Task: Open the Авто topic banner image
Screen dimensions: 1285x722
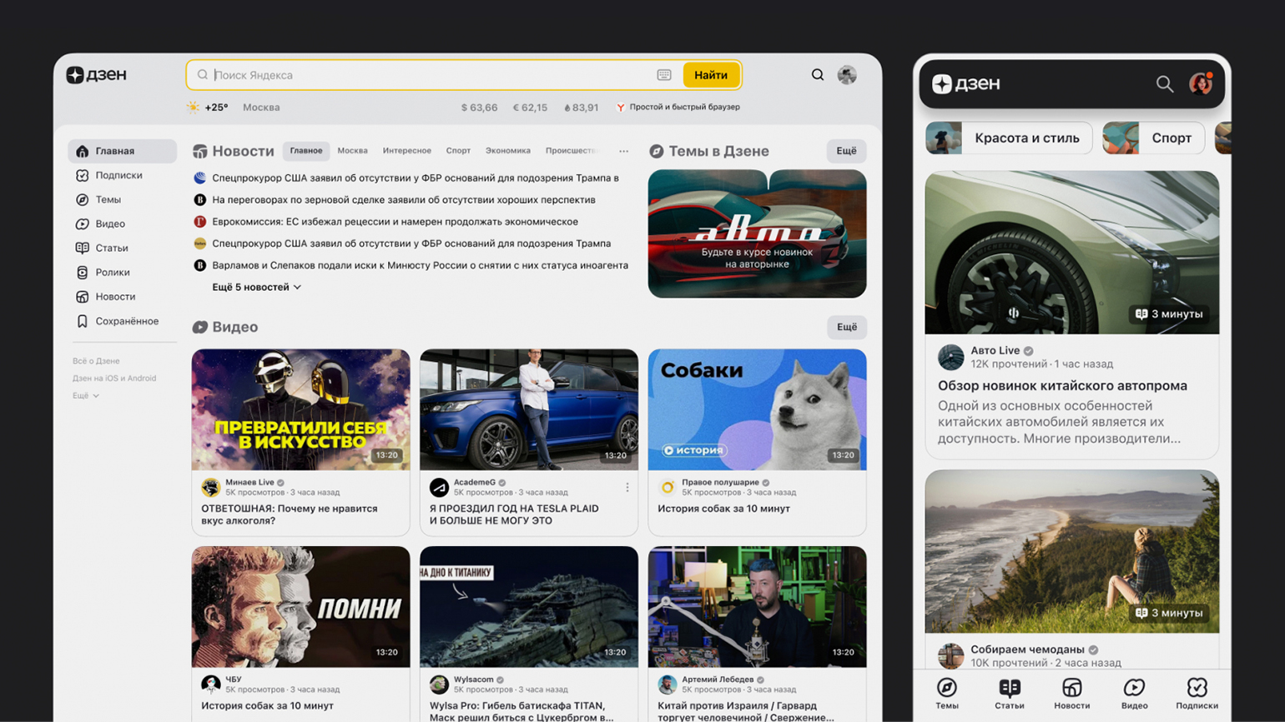Action: [x=757, y=233]
